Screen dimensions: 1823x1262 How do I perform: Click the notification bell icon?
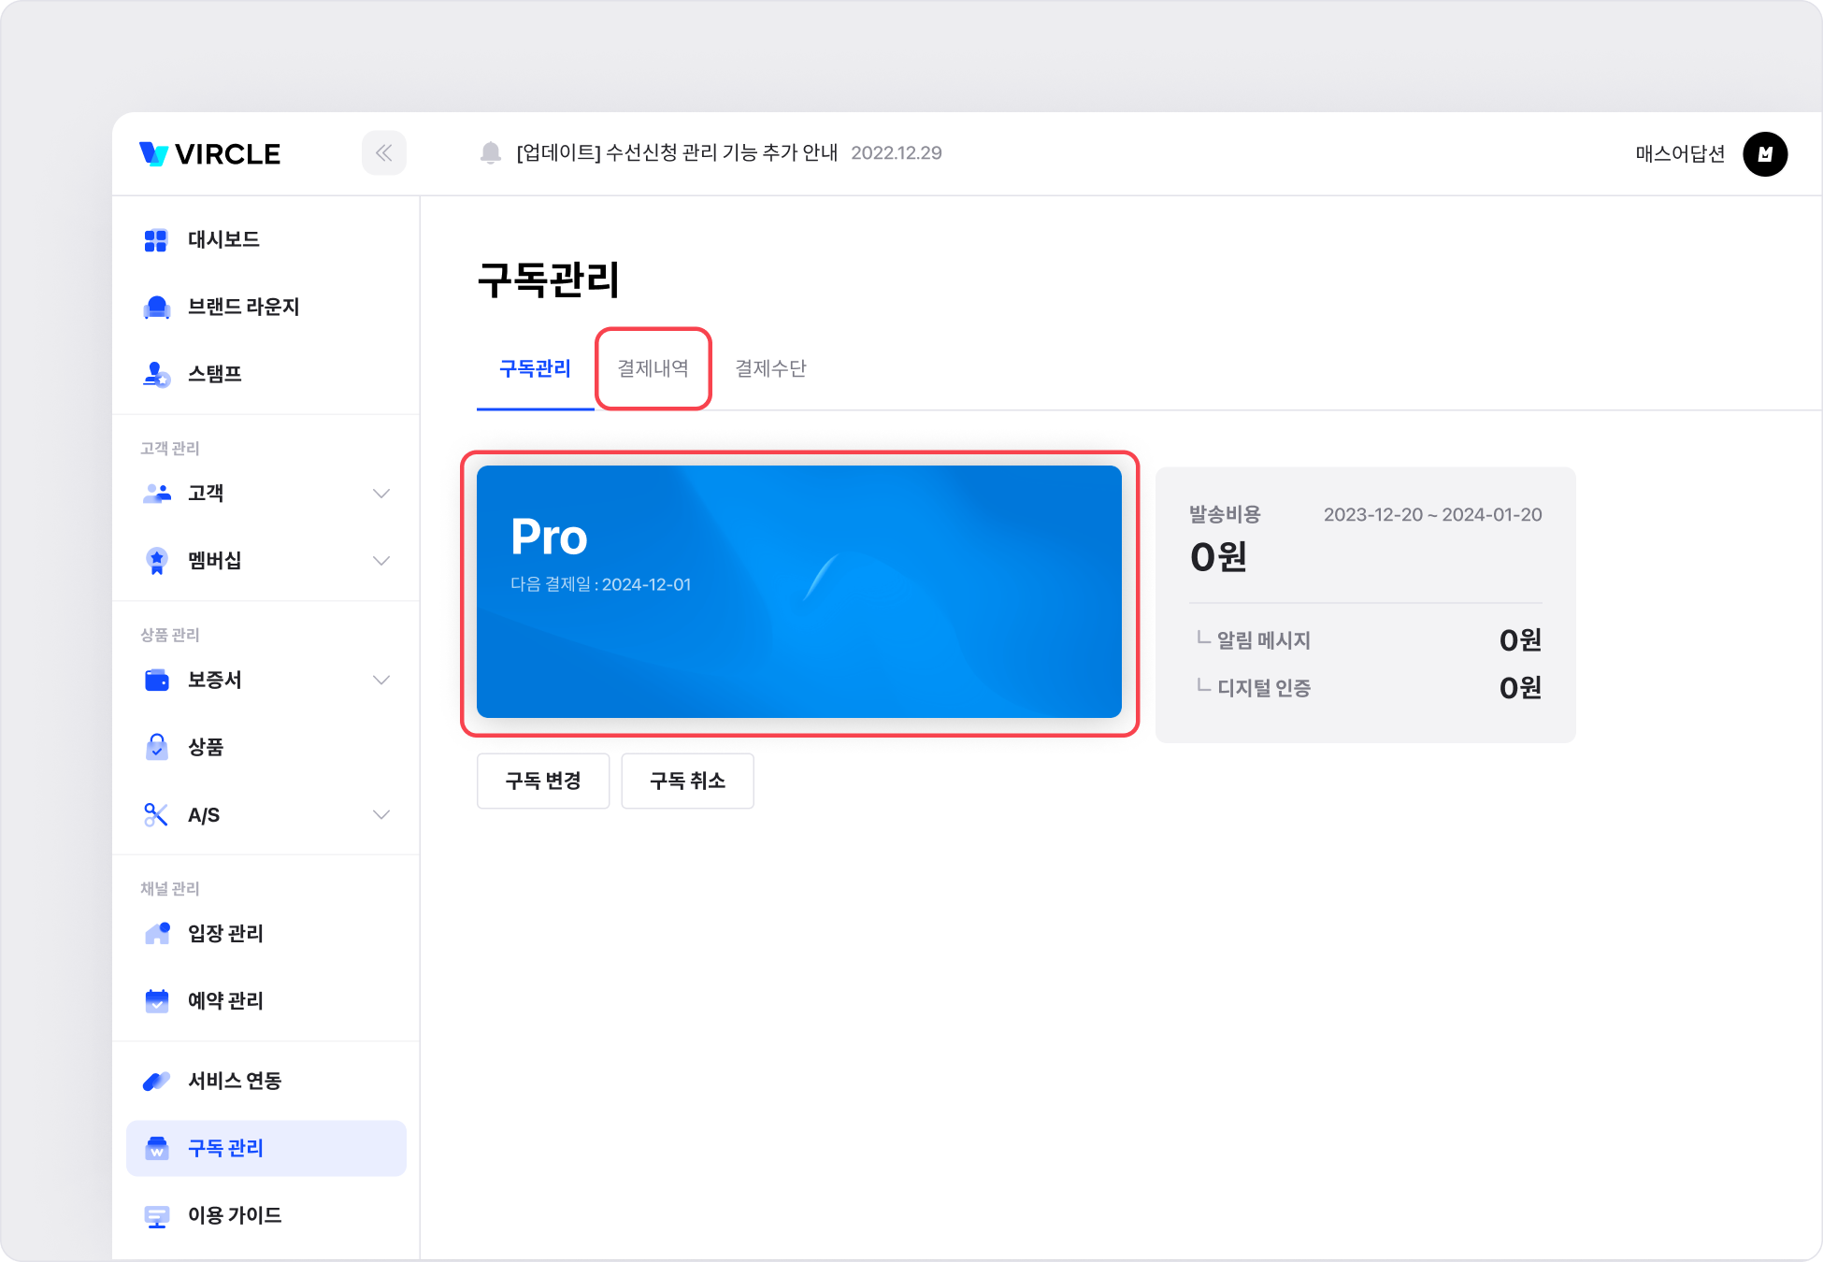click(x=490, y=153)
